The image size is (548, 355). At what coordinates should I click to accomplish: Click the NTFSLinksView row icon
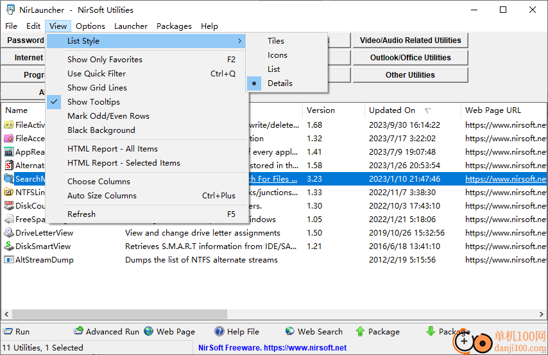(9, 193)
